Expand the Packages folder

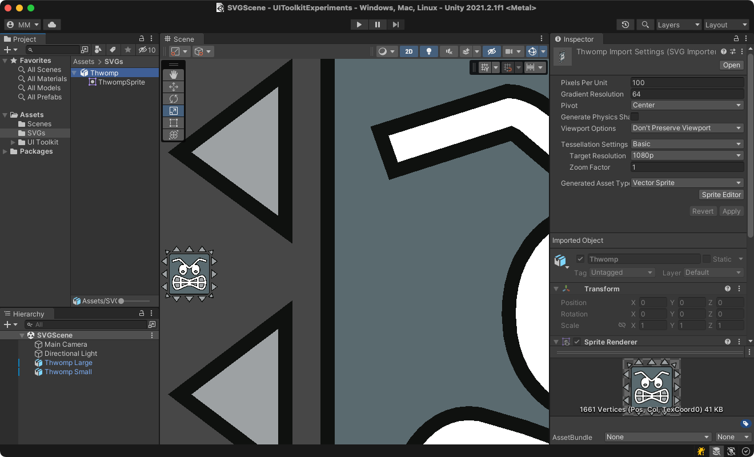5,151
